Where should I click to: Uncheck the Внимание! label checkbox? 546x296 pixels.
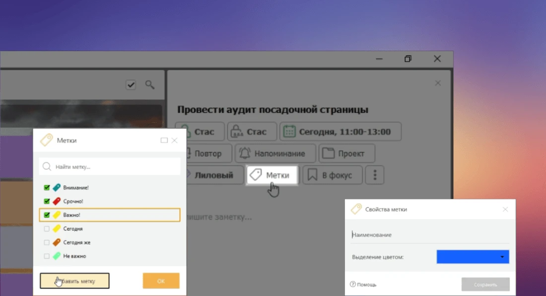(x=47, y=188)
